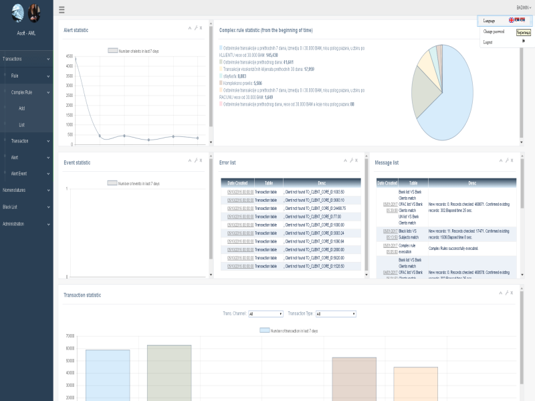Open Error list panel settings wrench

352,160
